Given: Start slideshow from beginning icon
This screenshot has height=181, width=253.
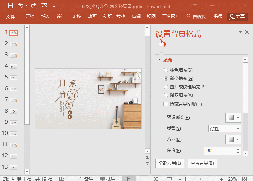Looking at the screenshot, I should 44,6.
